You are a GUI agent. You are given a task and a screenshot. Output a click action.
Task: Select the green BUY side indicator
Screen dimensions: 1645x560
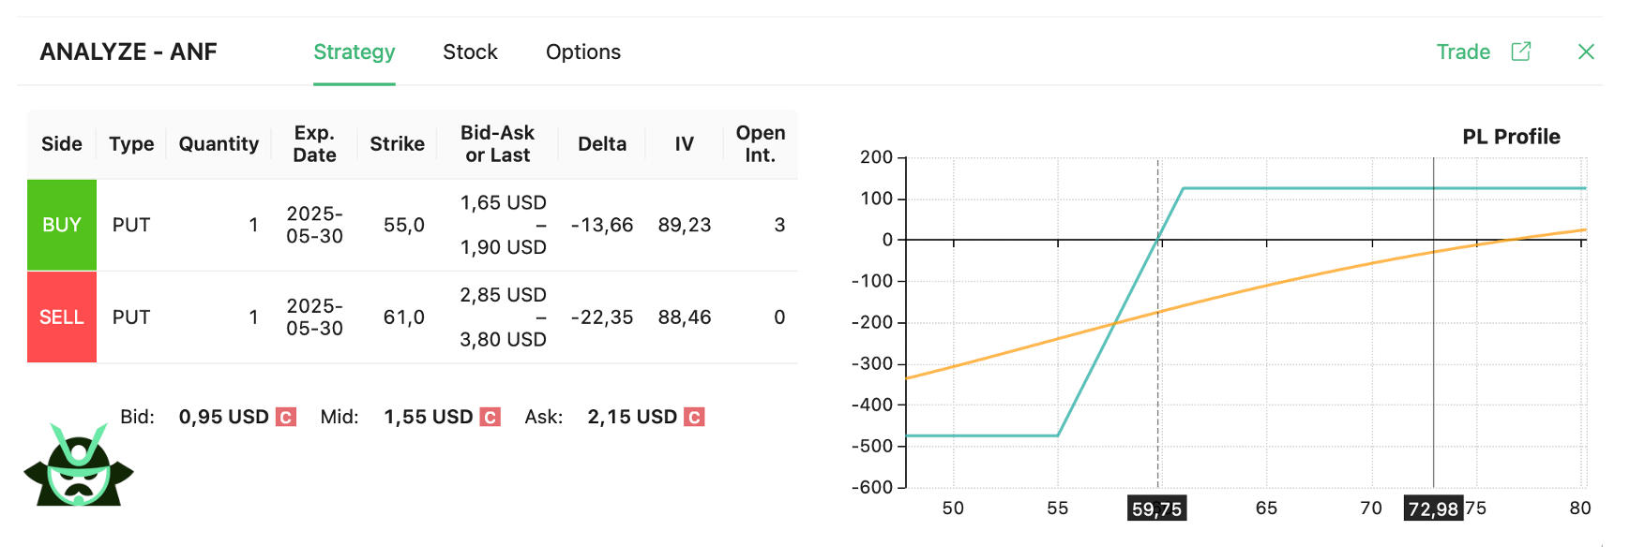(x=61, y=224)
